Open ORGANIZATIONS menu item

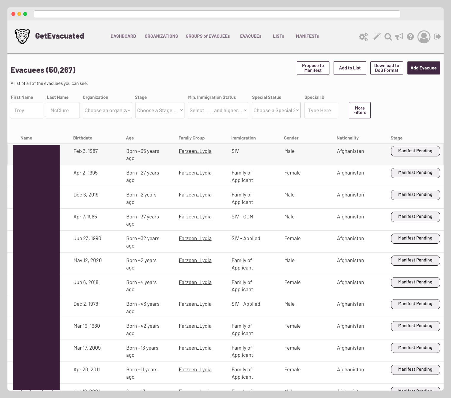point(161,36)
